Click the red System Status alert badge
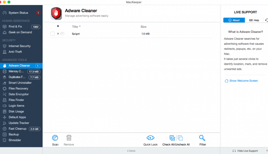This screenshot has width=268, height=154. (x=38, y=13)
